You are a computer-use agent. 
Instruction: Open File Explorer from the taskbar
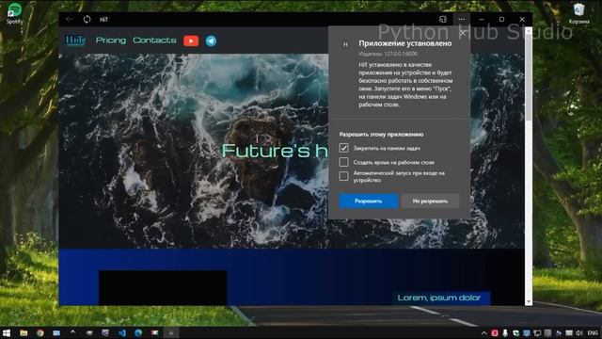pyautogui.click(x=24, y=332)
